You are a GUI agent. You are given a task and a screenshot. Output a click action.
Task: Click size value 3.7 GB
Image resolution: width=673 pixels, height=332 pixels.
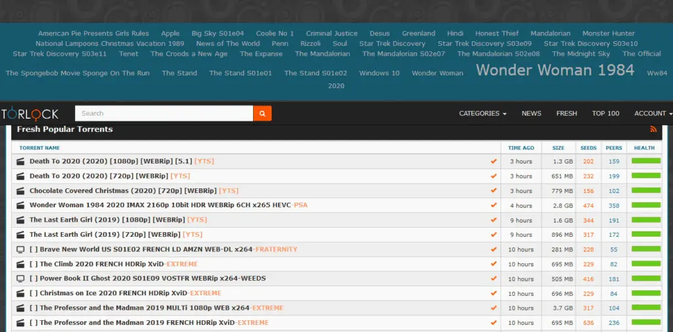click(564, 308)
